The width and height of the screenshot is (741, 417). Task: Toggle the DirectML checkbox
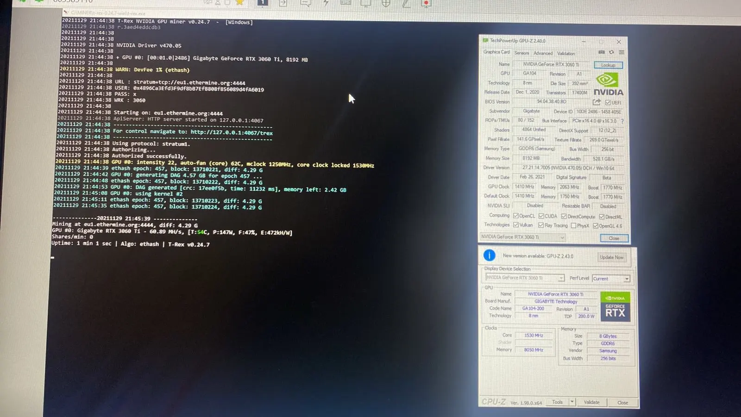pyautogui.click(x=602, y=217)
